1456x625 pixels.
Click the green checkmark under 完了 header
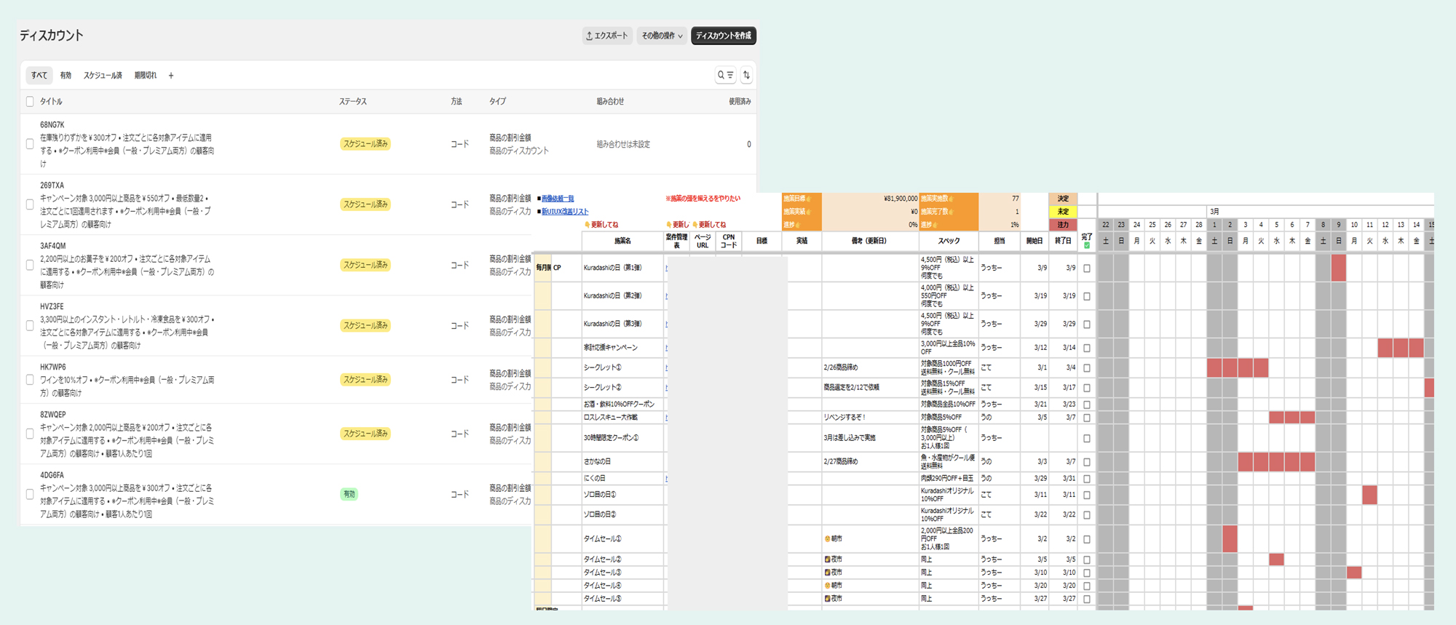click(1087, 245)
